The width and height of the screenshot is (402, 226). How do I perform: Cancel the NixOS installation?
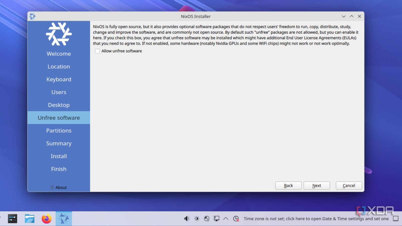349,186
